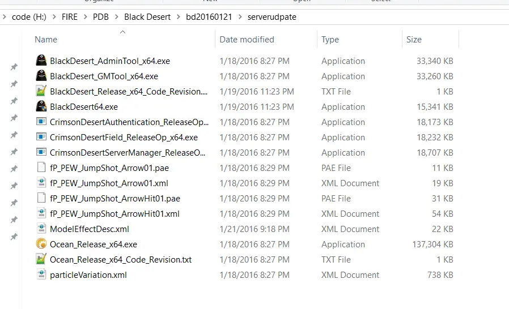Expand the chevron between FIRE and PDB
The image size is (509, 309).
tap(86, 16)
